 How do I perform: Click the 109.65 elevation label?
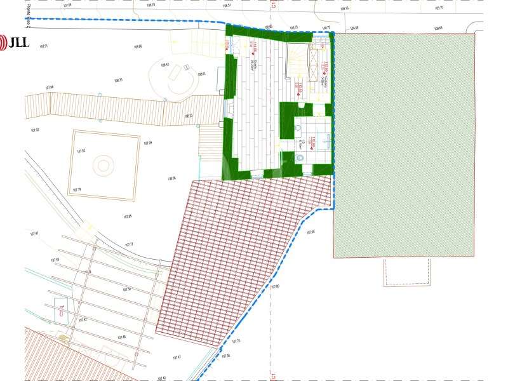438,29
